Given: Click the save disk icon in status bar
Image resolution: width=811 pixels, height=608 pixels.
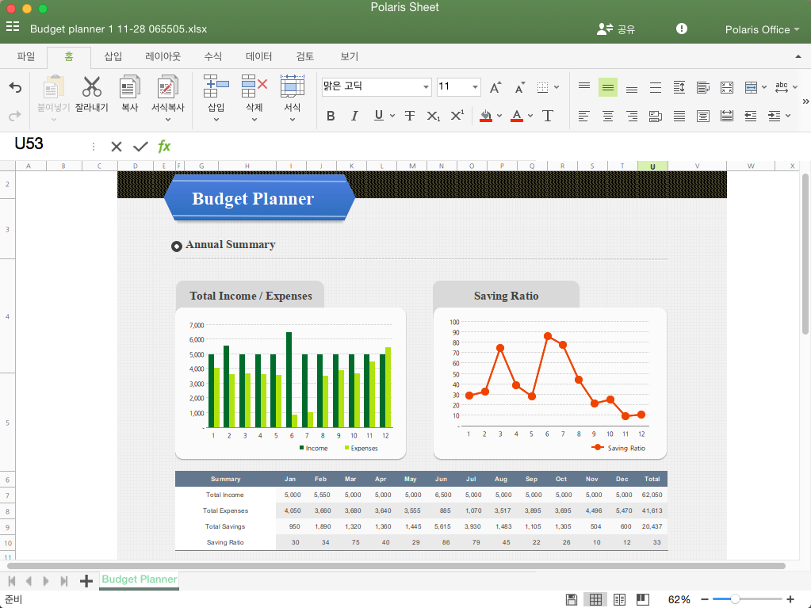Looking at the screenshot, I should [572, 599].
